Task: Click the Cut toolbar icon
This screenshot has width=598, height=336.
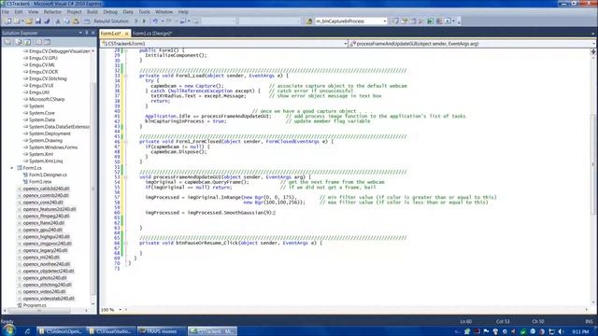Action: click(58, 21)
